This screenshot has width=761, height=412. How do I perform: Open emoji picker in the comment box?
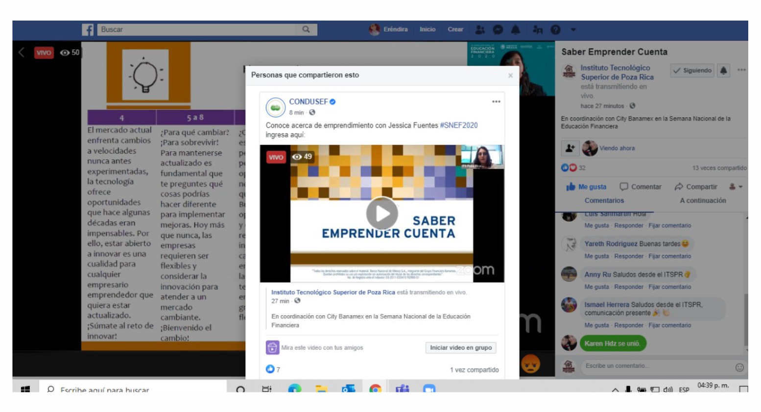click(x=739, y=367)
